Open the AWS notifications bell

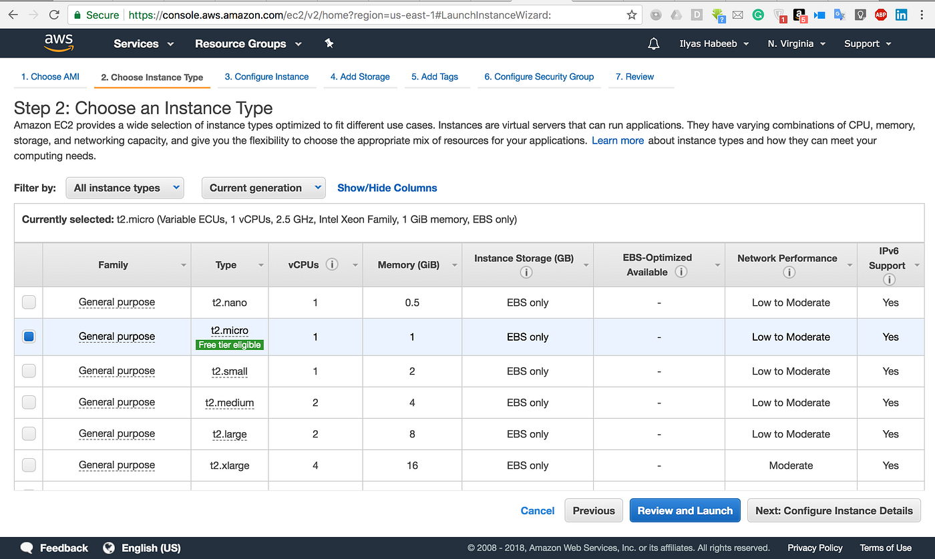pos(653,43)
